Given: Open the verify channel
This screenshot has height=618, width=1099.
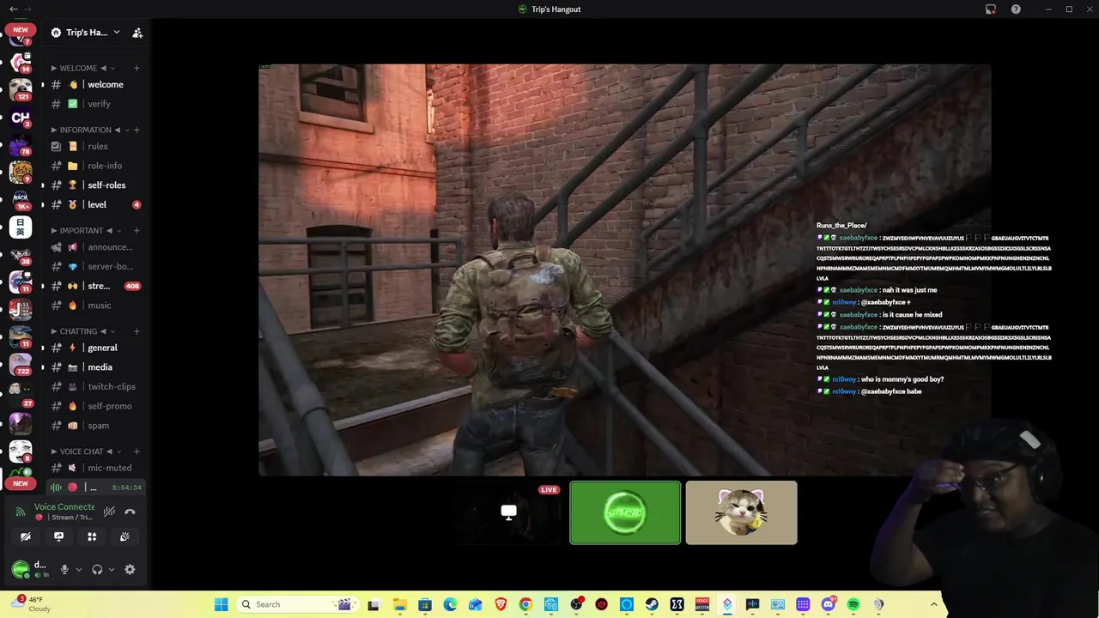Looking at the screenshot, I should pyautogui.click(x=95, y=104).
